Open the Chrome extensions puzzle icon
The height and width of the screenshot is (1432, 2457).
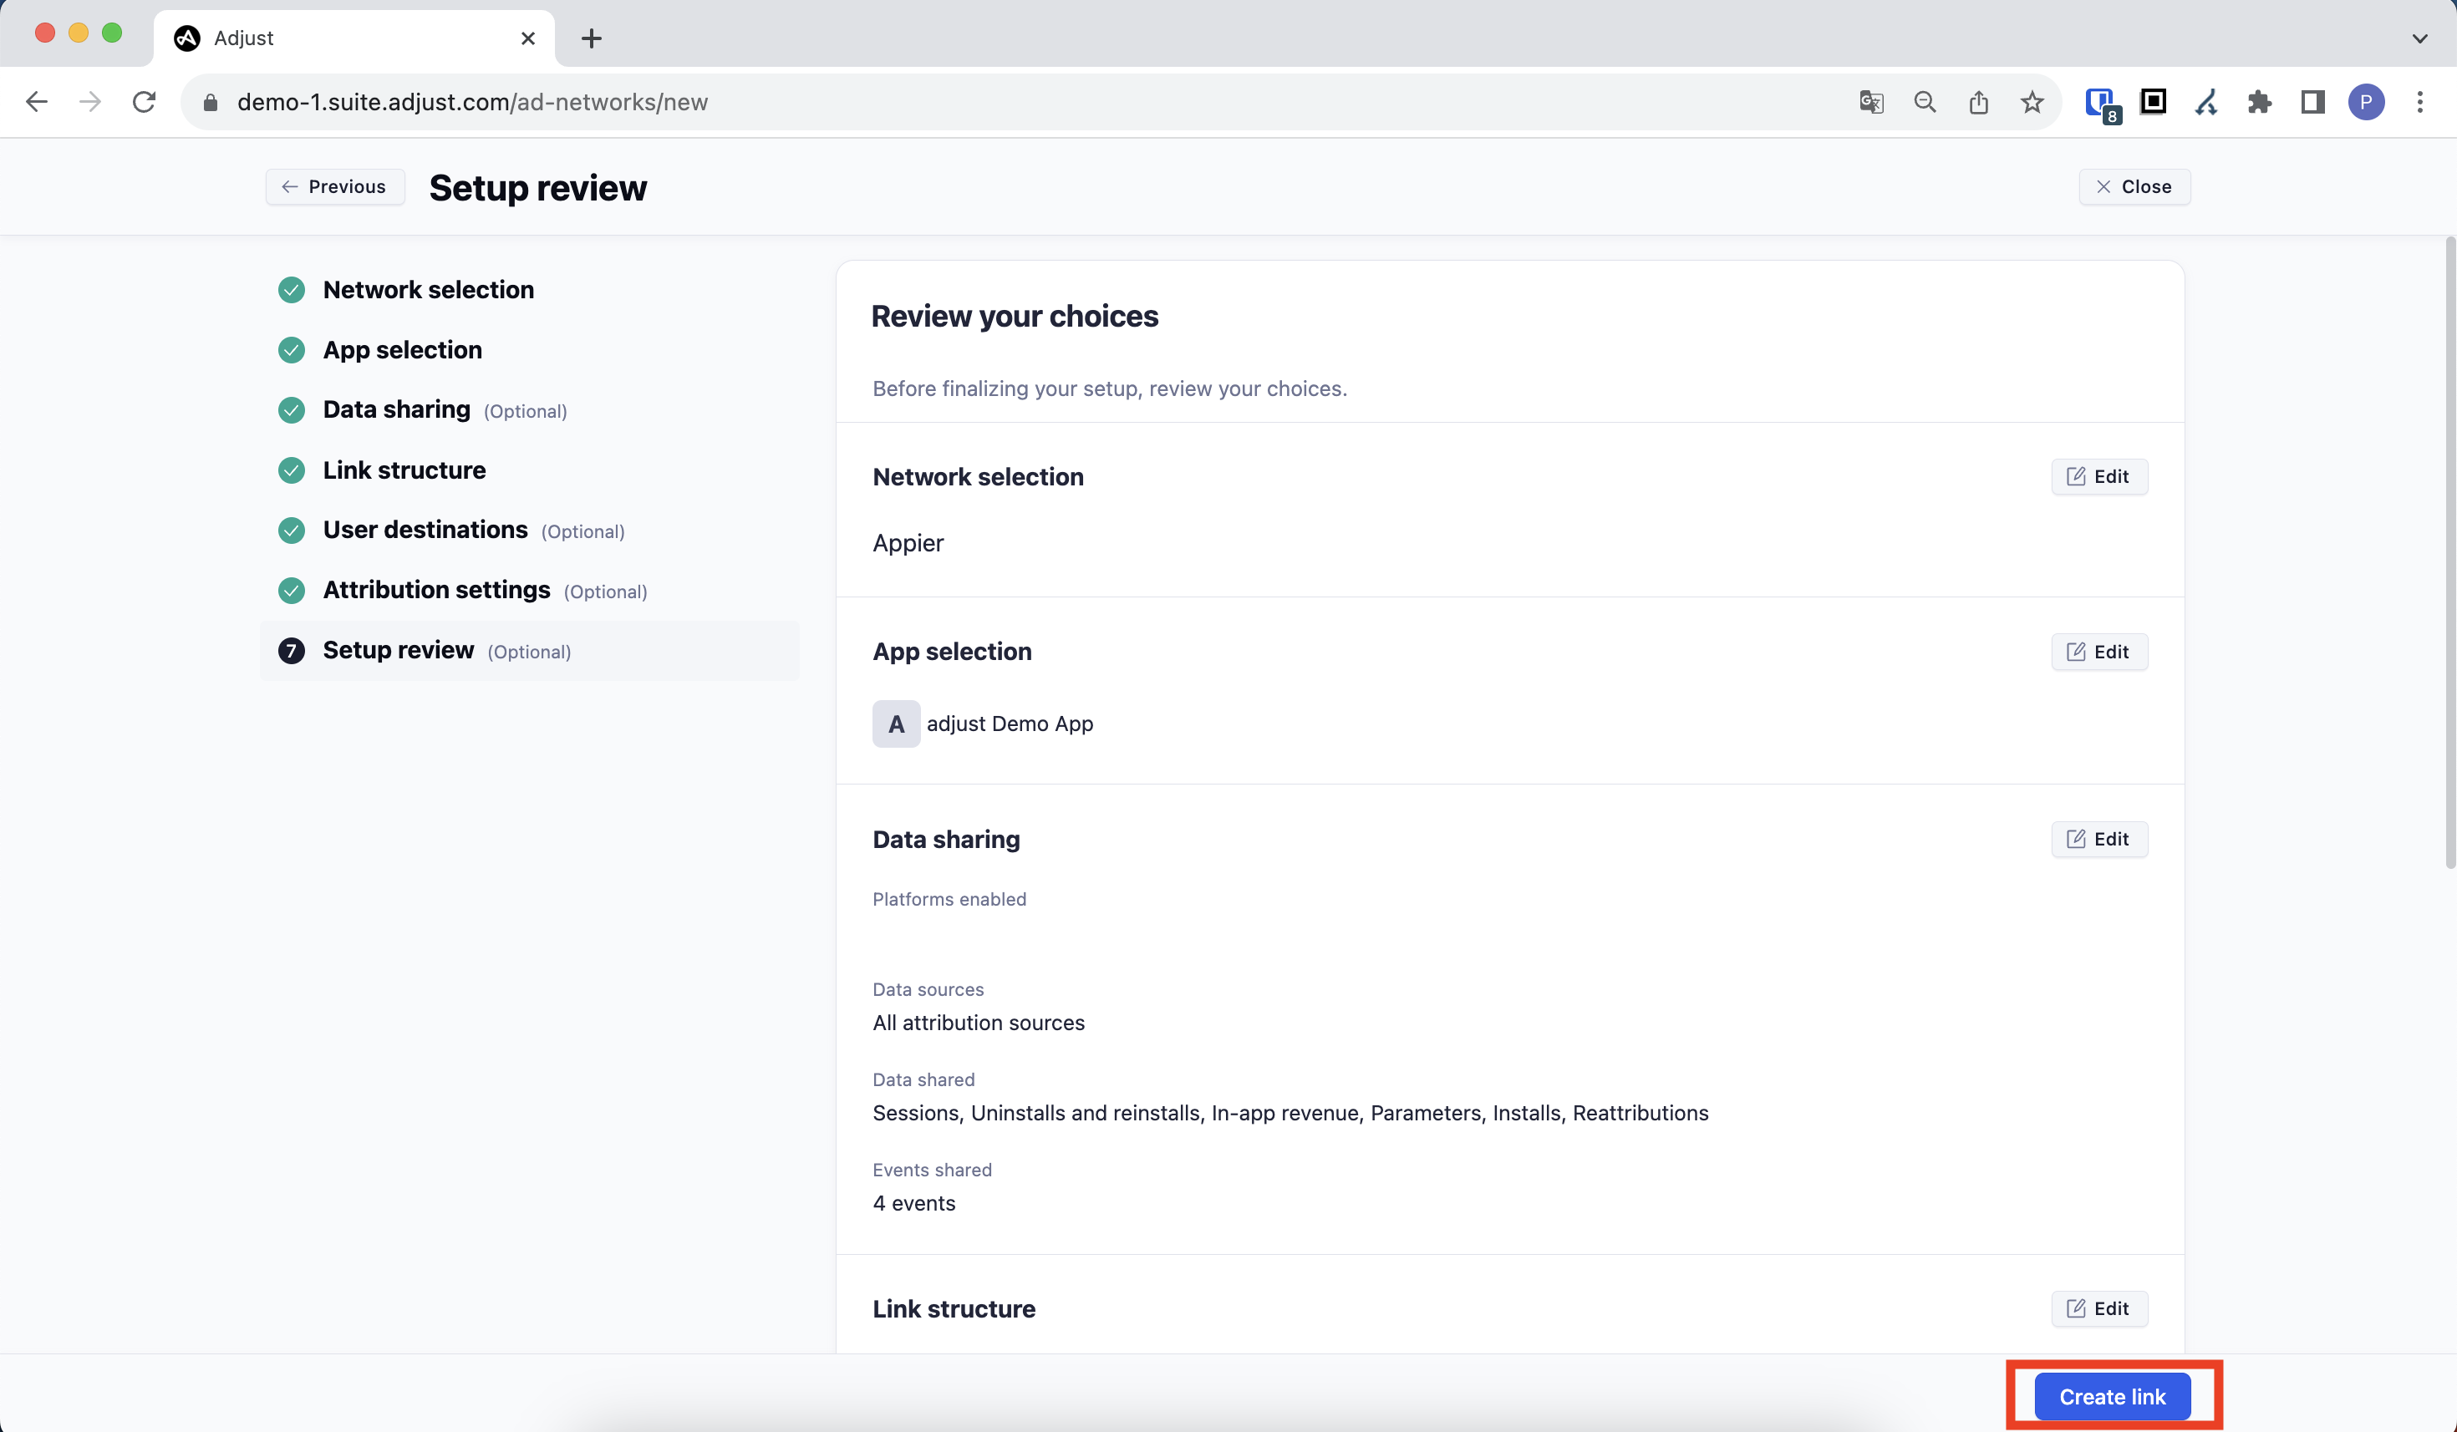2259,103
